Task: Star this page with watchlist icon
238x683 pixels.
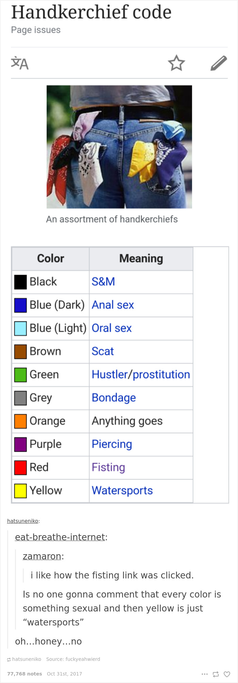Action: pyautogui.click(x=176, y=63)
